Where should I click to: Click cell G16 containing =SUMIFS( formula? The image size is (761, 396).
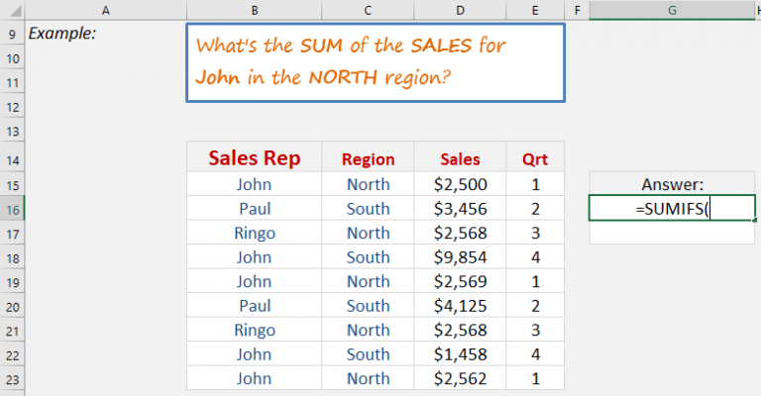click(672, 208)
